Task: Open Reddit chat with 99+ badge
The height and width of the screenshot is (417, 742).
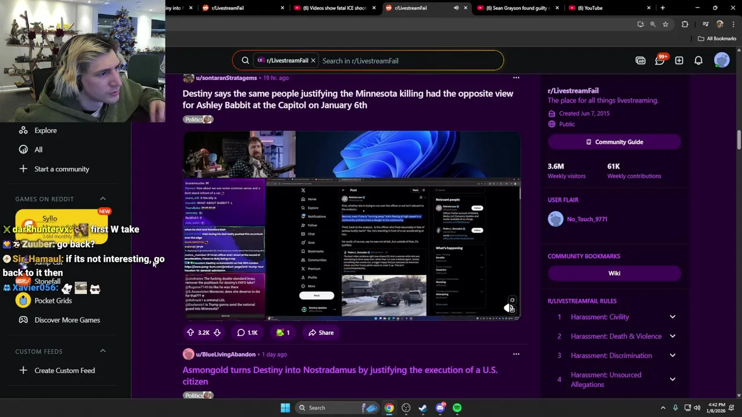Action: 660,60
